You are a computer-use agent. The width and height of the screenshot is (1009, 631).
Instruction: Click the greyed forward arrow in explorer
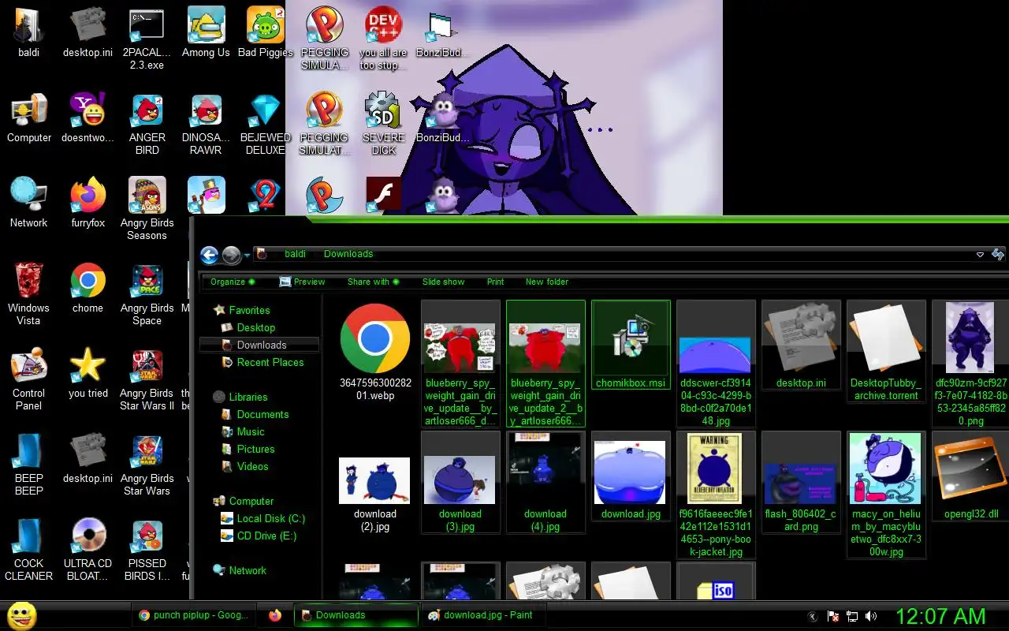click(x=231, y=255)
